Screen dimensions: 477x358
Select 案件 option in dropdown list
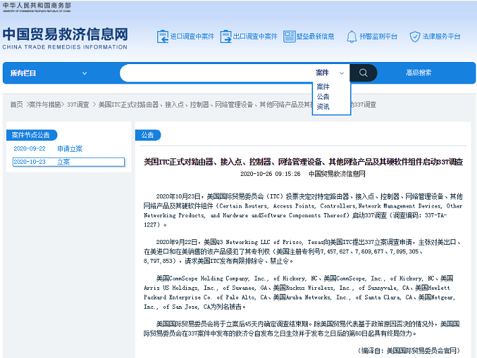click(x=323, y=87)
